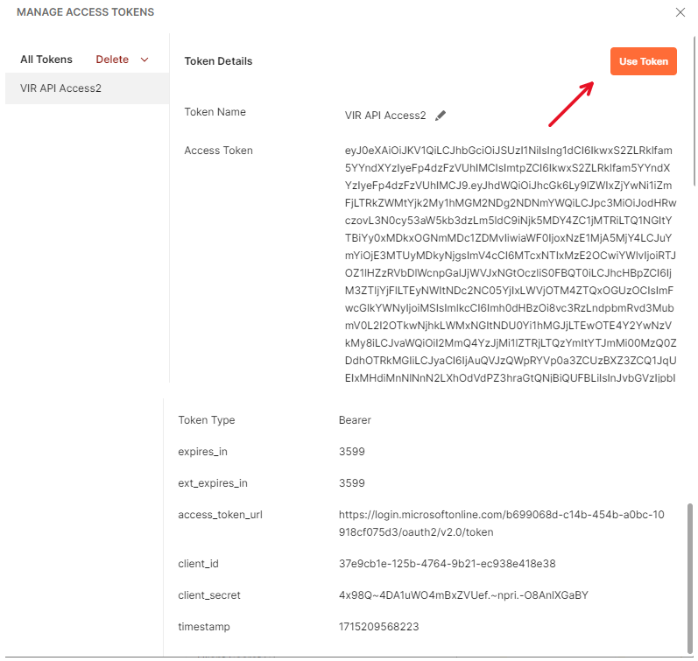
Task: Click the Delete tokens button
Action: coord(112,60)
